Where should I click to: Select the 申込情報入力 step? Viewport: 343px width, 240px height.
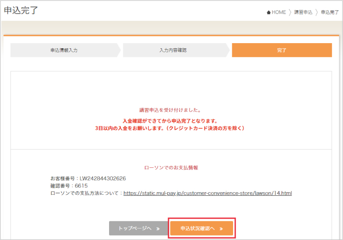[64, 50]
